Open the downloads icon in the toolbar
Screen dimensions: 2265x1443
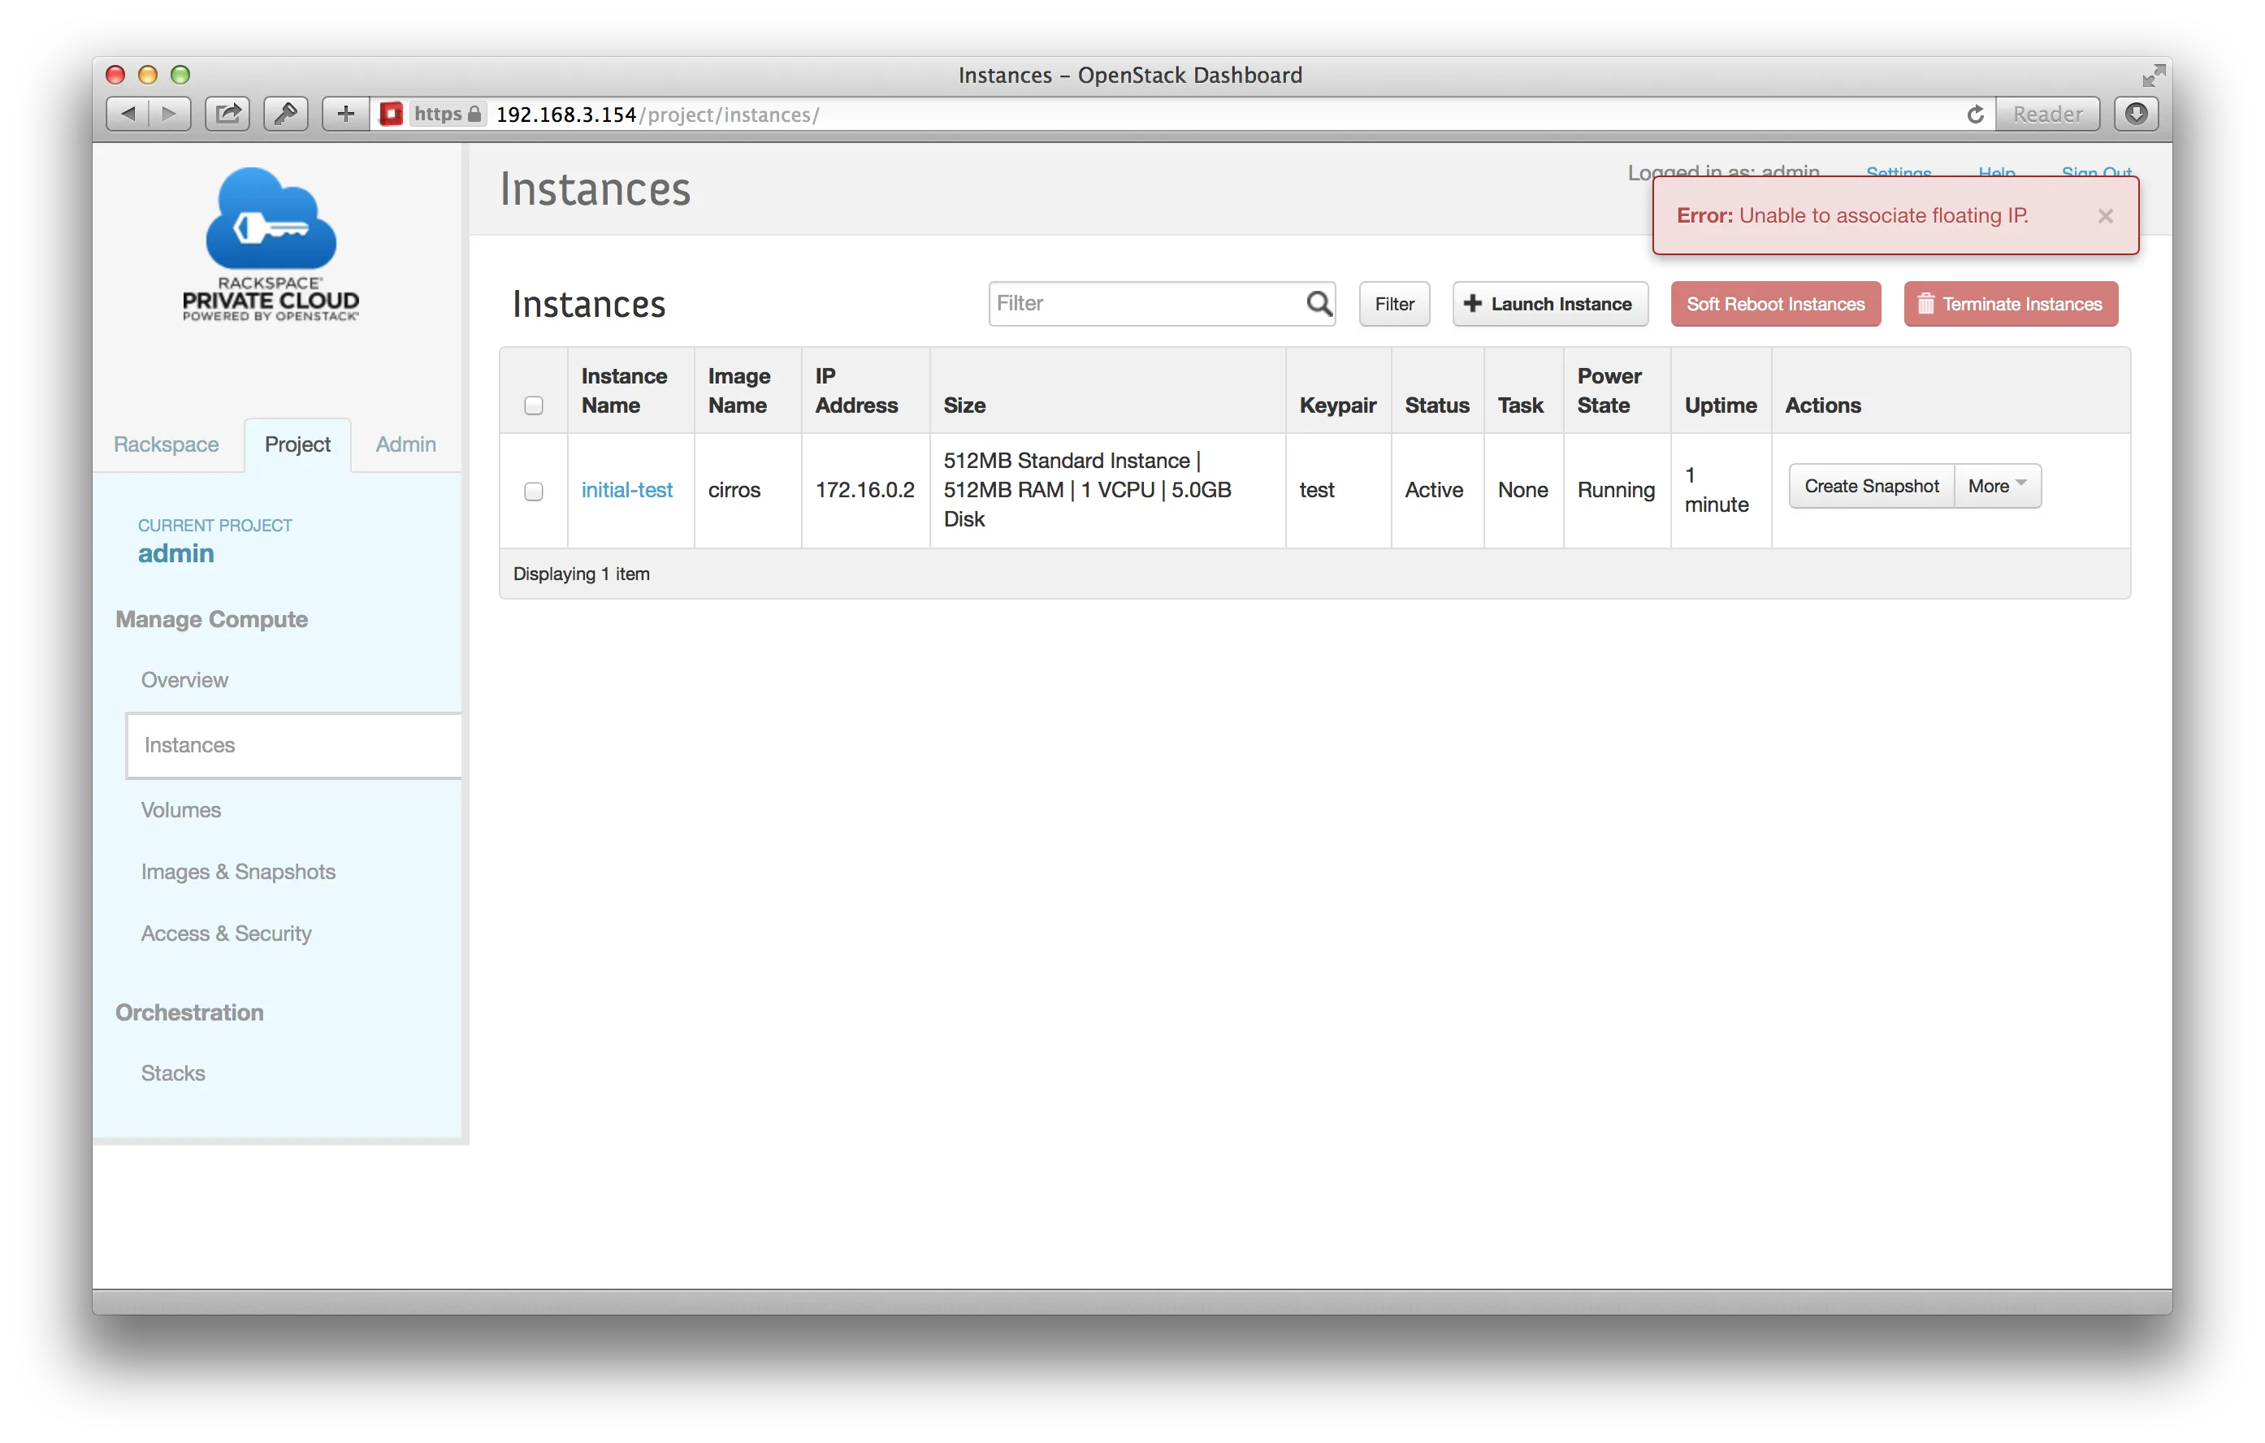click(x=2136, y=114)
